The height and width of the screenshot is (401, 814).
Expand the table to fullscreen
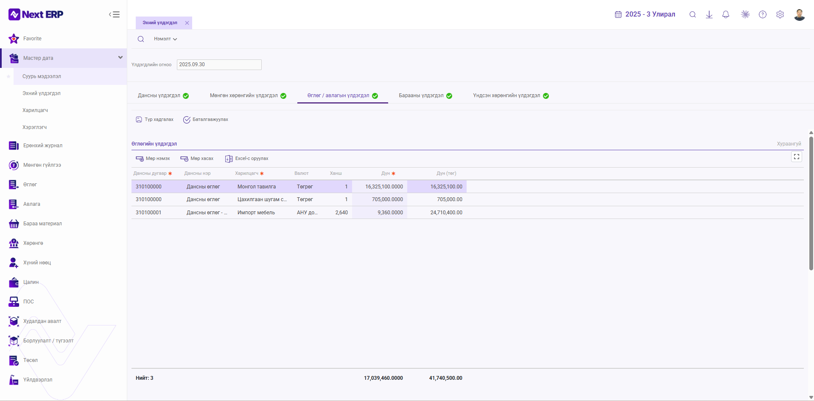(797, 157)
